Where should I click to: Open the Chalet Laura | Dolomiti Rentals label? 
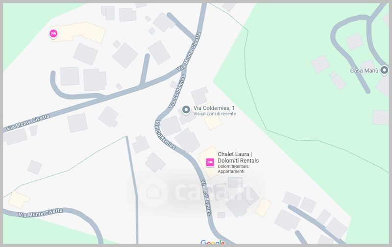238,157
